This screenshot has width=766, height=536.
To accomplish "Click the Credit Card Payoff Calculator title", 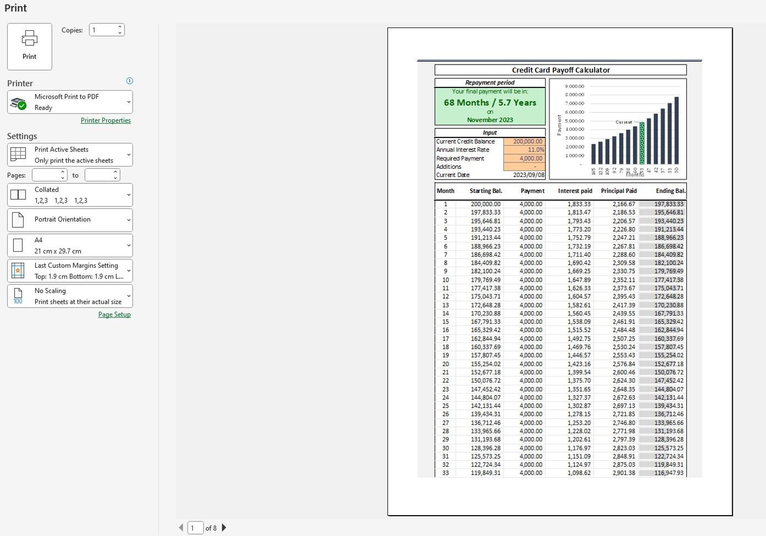I will [x=561, y=70].
